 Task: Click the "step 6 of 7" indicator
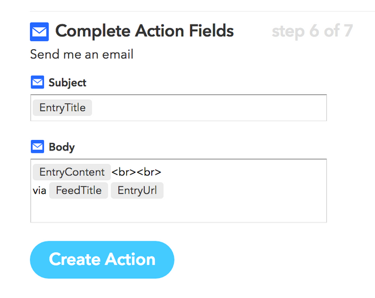(x=312, y=31)
